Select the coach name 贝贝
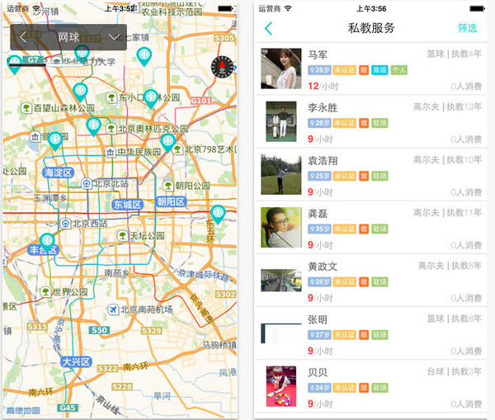 (318, 373)
